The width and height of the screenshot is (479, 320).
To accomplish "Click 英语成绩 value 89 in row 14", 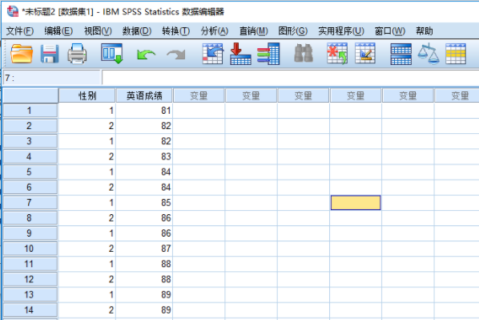I will pos(144,310).
